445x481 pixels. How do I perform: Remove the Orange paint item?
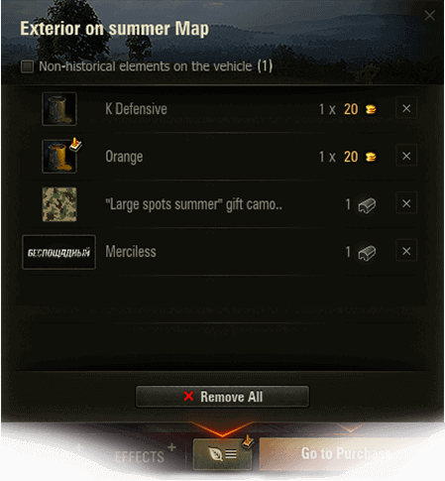[406, 156]
